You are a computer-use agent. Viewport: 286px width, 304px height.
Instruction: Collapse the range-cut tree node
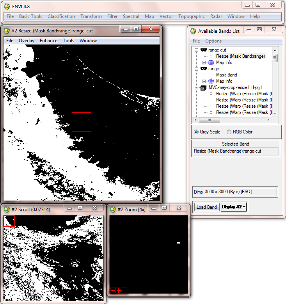pyautogui.click(x=196, y=50)
